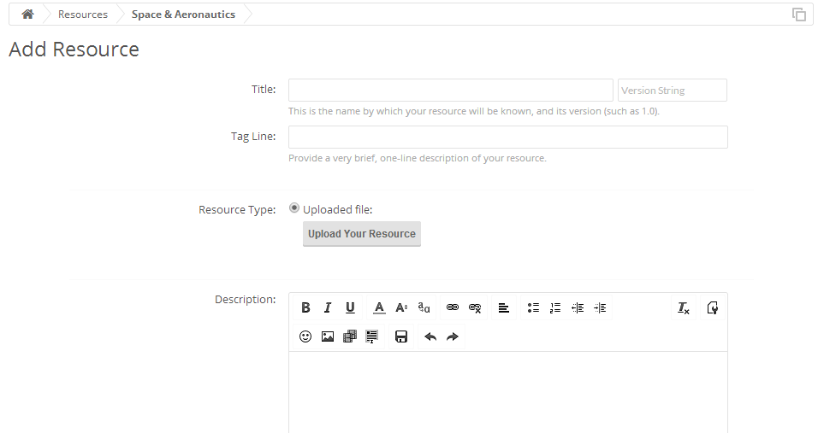Image resolution: width=818 pixels, height=433 pixels.
Task: Undo the last editor action
Action: [430, 336]
